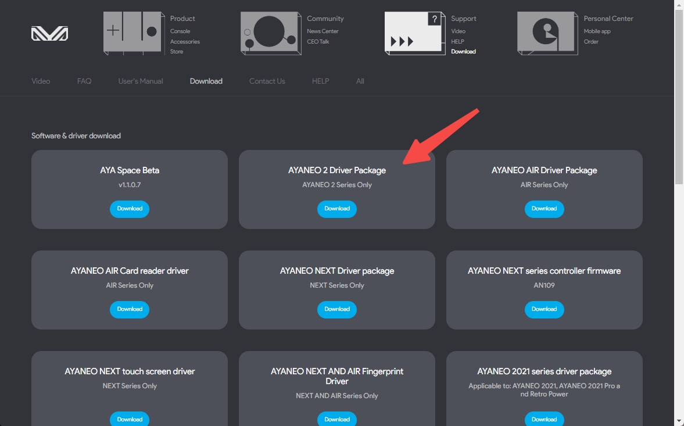Switch to the Contact Us tab
The width and height of the screenshot is (684, 426).
coord(267,81)
